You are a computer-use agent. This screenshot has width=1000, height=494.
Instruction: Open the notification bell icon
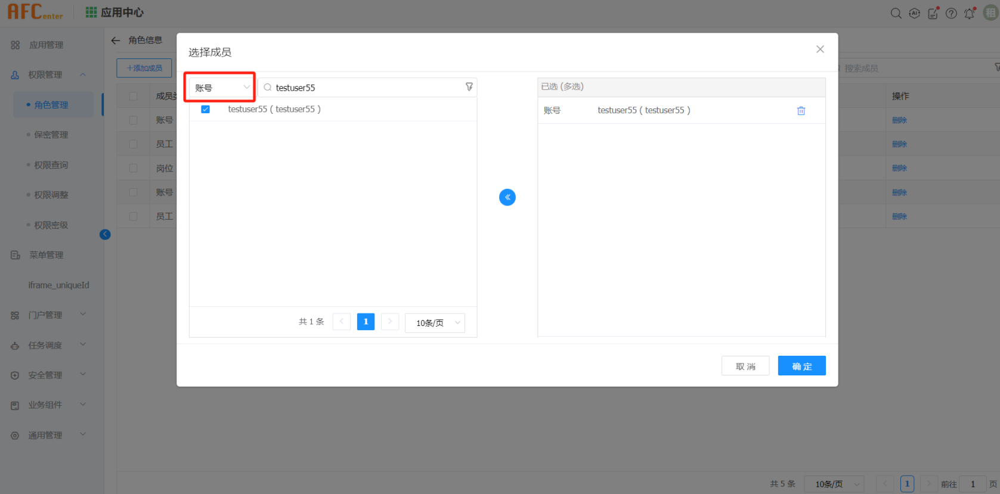pyautogui.click(x=970, y=13)
